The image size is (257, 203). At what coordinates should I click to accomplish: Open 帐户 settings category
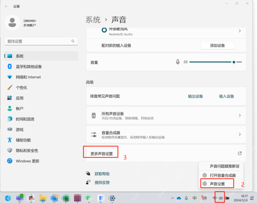41,109
